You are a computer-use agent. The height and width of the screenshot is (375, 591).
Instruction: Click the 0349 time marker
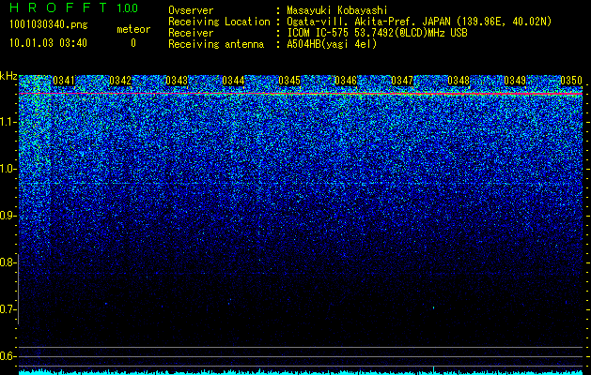515,81
